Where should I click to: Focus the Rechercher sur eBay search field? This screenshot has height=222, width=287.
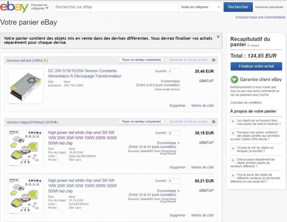(116, 7)
